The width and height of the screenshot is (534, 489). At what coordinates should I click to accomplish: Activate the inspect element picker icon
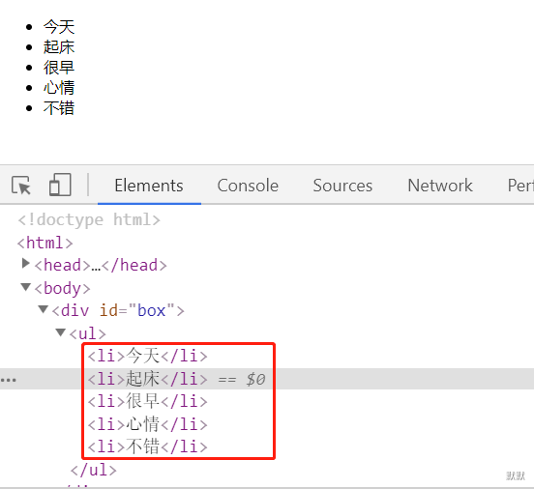pos(21,186)
